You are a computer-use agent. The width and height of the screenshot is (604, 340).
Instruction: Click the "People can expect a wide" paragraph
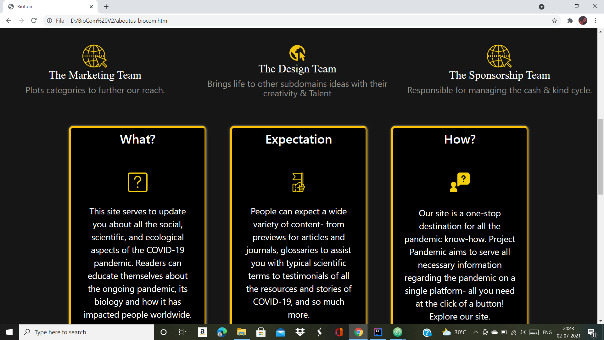coord(299,263)
